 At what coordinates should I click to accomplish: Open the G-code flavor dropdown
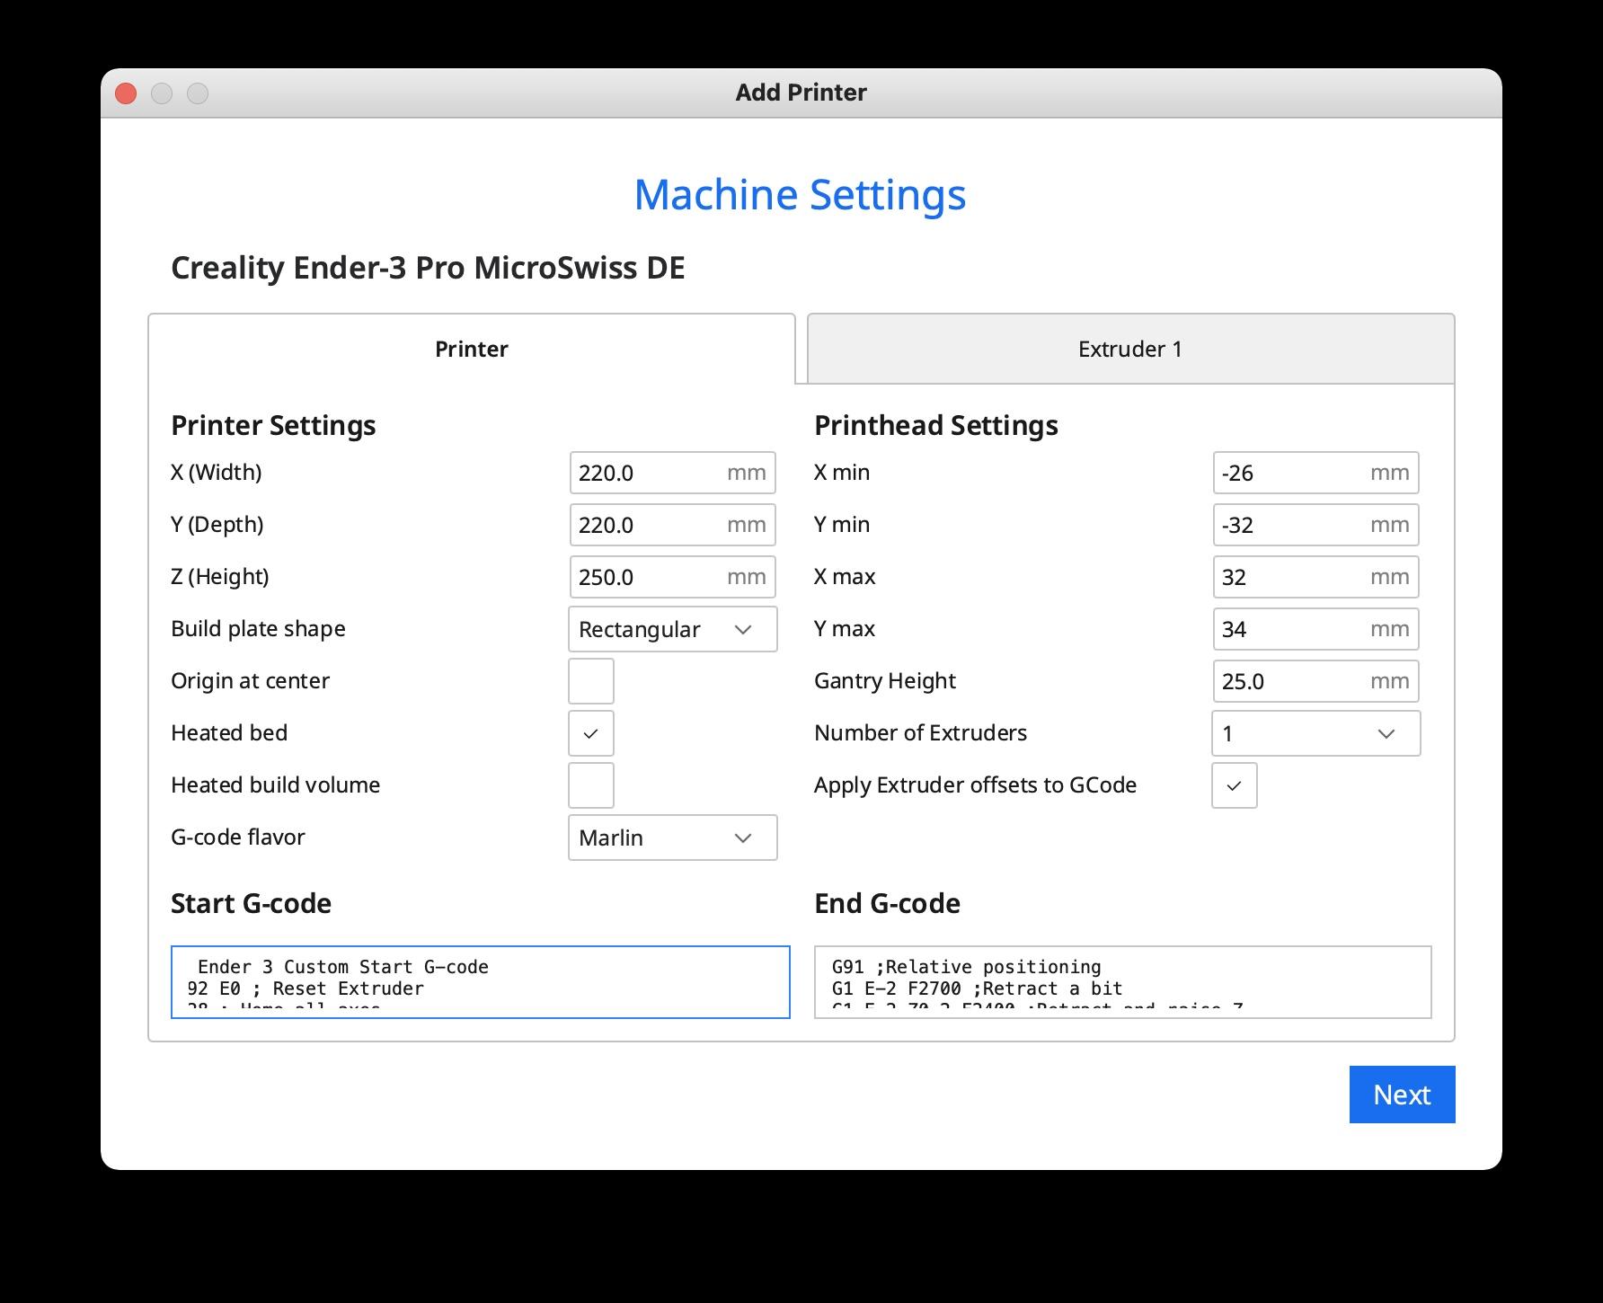point(672,838)
